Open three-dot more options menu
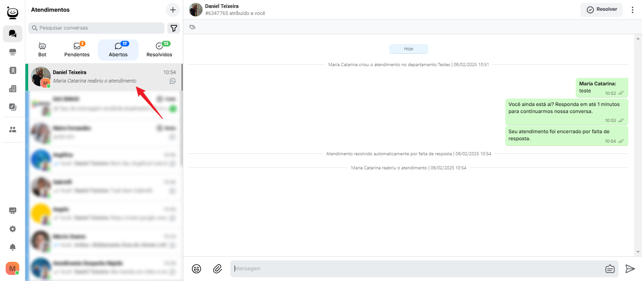Screen dimensions: 642x281 pos(632,10)
